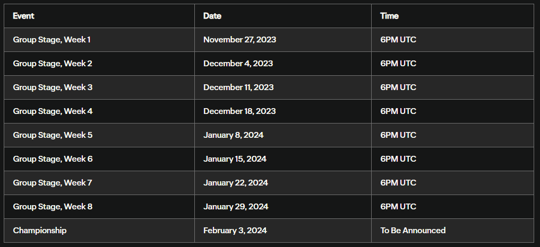540x247 pixels.
Task: Click the Time column header
Action: point(389,16)
